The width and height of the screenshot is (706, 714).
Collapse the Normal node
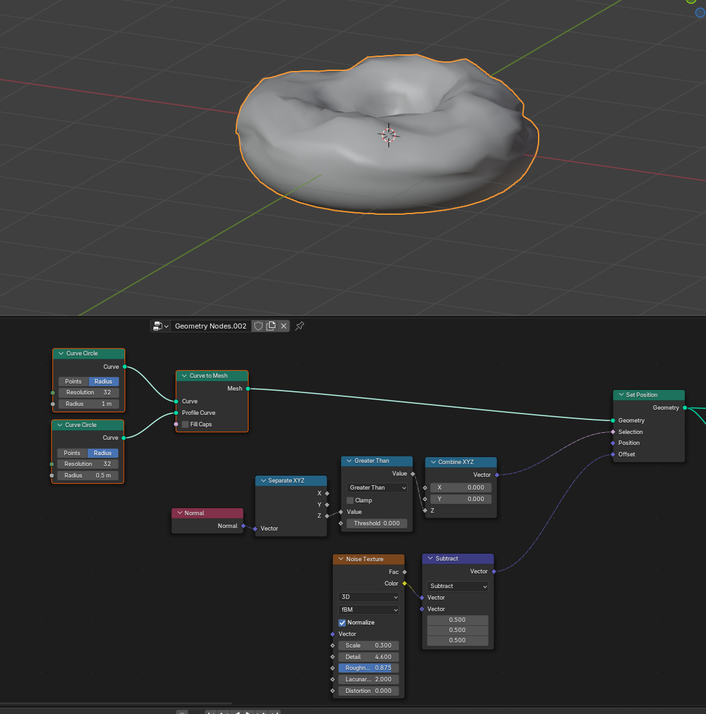pyautogui.click(x=180, y=513)
